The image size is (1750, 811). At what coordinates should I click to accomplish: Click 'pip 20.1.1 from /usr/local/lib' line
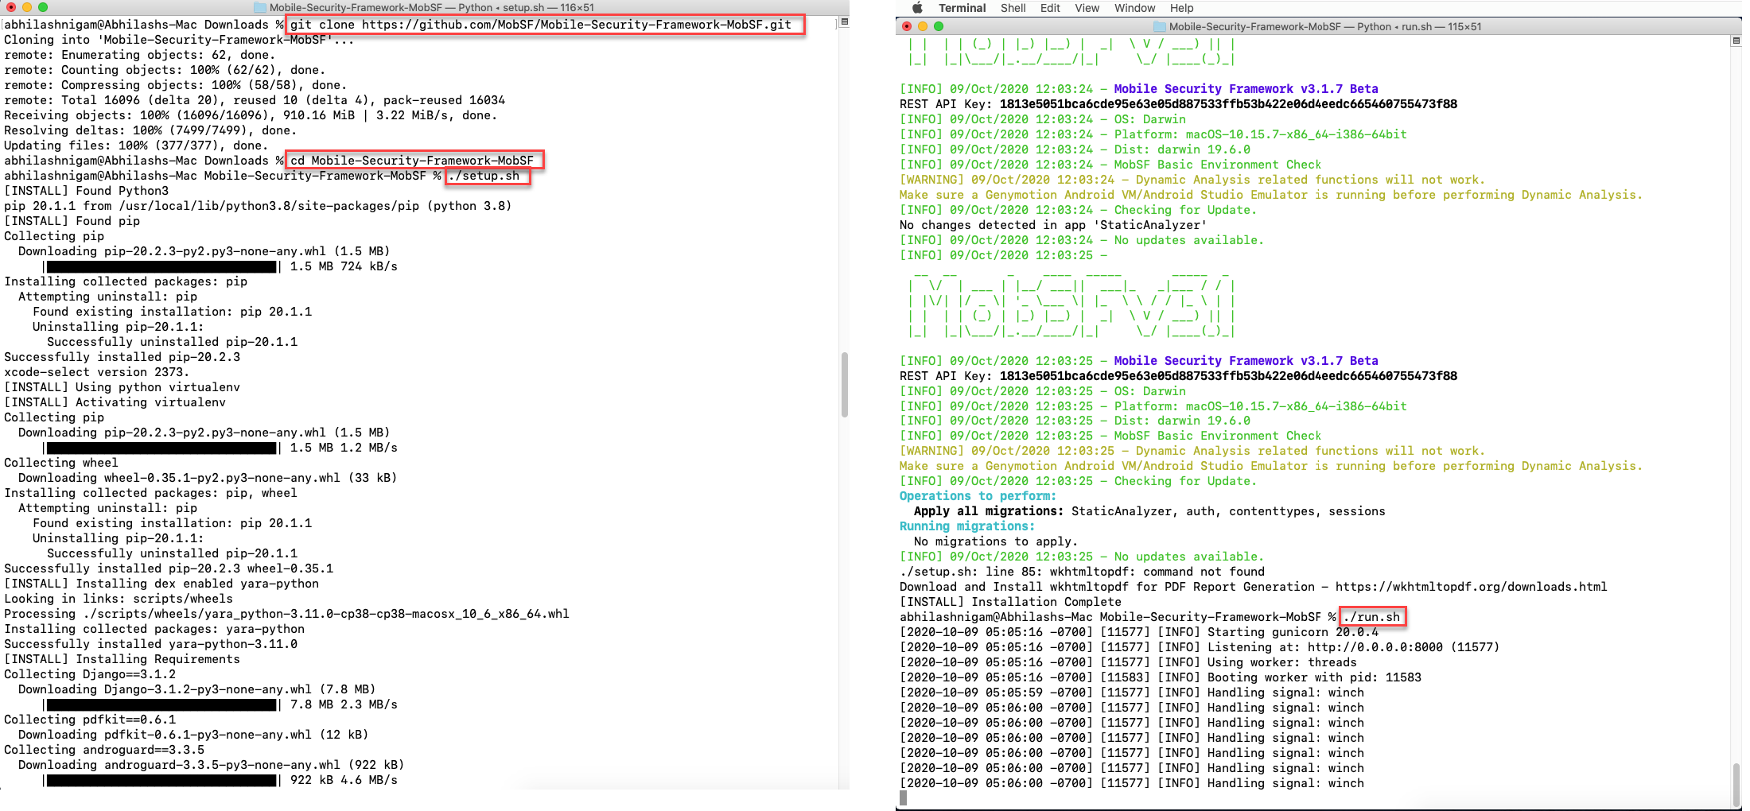(x=258, y=206)
